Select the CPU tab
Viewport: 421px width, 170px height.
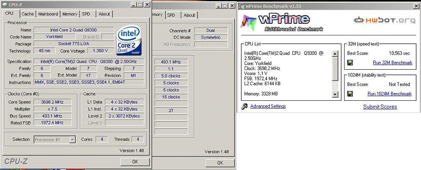pyautogui.click(x=9, y=14)
